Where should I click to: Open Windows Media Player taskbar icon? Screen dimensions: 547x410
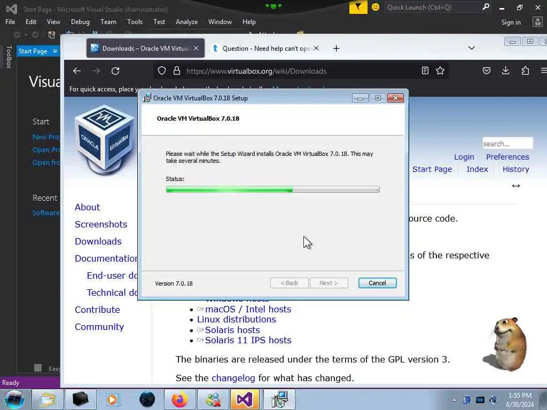point(113,399)
